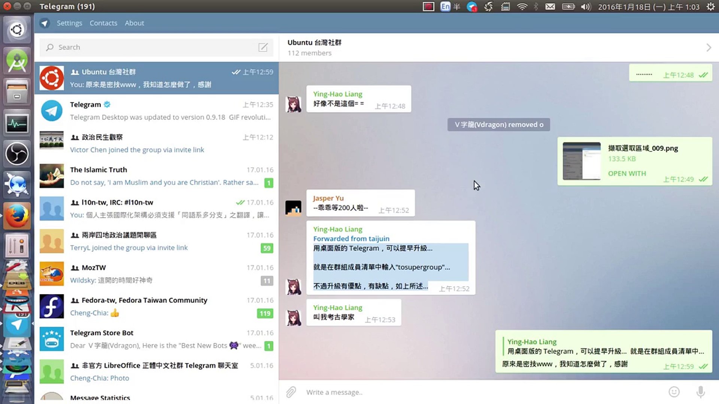Click the unread badge on Fedora-tw chat
Screen dimensions: 719x404
(265, 313)
